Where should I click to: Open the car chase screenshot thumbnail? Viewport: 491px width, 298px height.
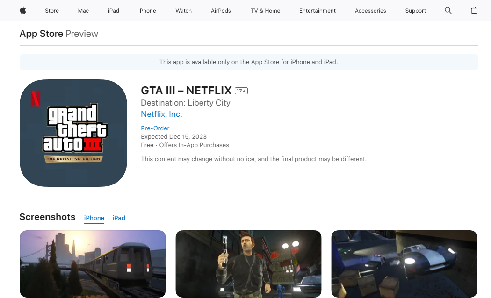(404, 263)
